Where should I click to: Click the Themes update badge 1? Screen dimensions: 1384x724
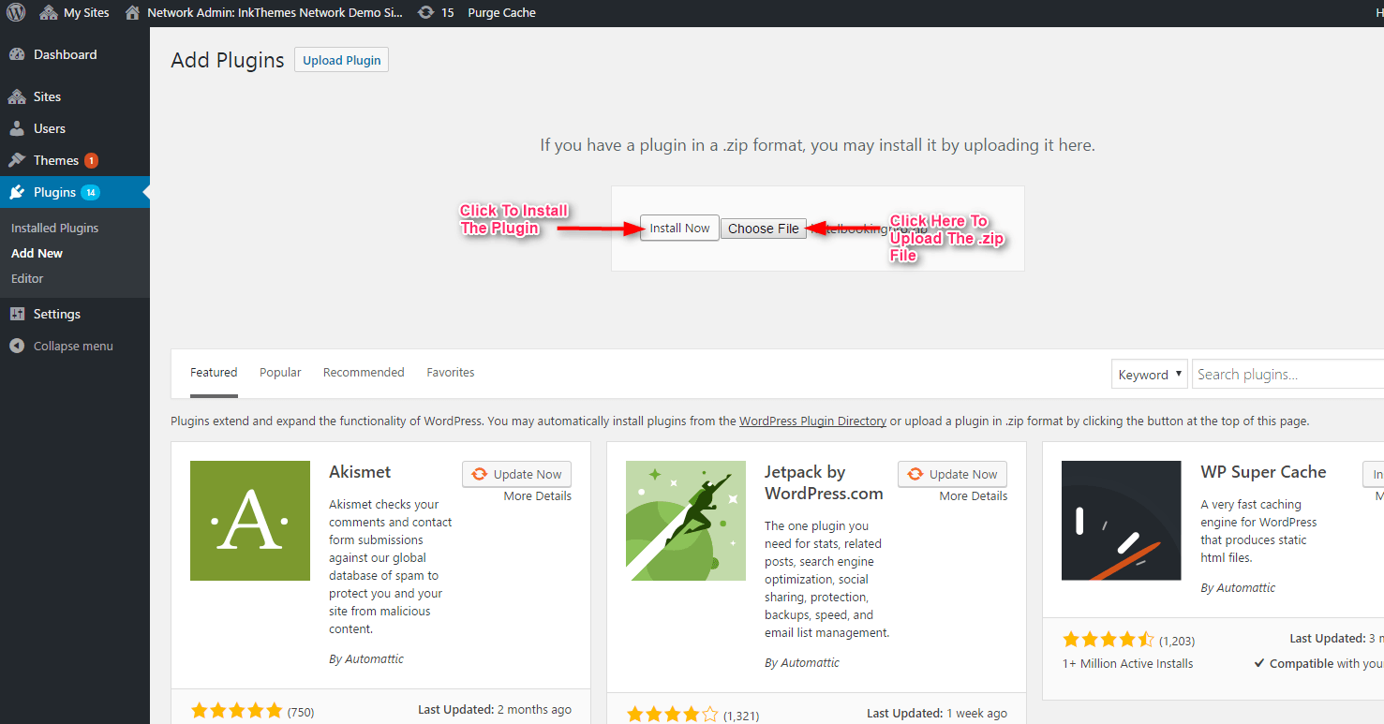coord(91,160)
